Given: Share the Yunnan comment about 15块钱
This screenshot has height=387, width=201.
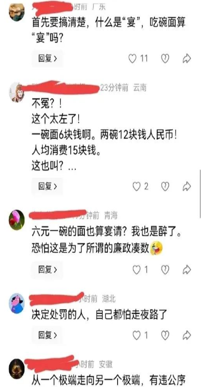Looking at the screenshot, I should click(x=186, y=187).
